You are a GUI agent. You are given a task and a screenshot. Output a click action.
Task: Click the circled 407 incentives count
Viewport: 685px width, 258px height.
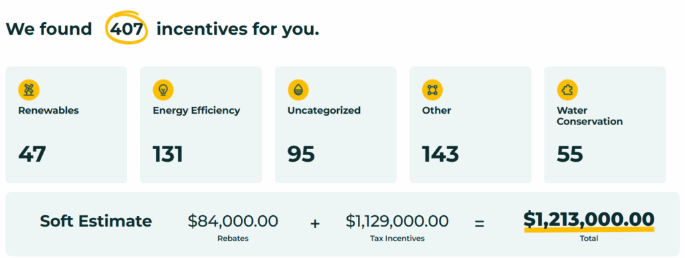126,29
